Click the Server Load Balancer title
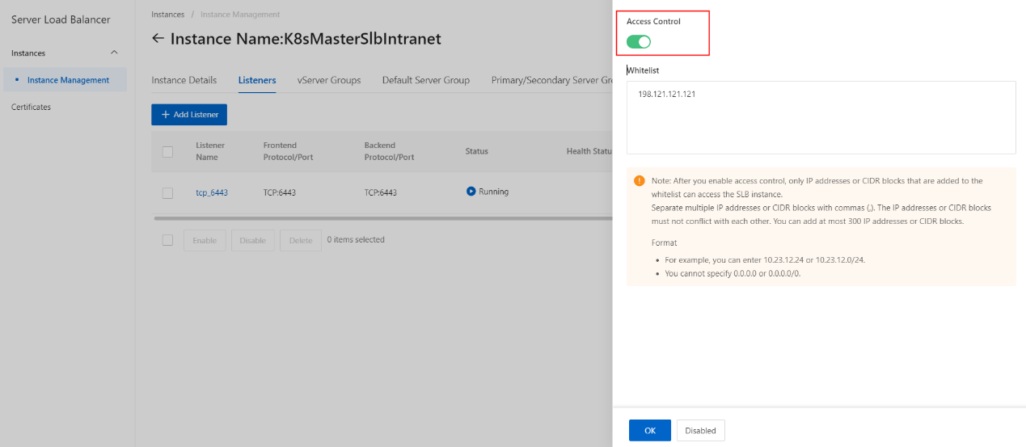This screenshot has height=447, width=1026. pyautogui.click(x=61, y=19)
